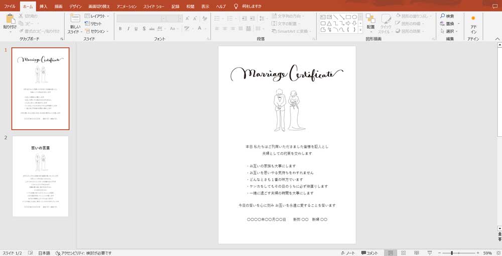Click the アクセシビリティ status bar message
Image resolution: width=502 pixels, height=256 pixels.
83,253
